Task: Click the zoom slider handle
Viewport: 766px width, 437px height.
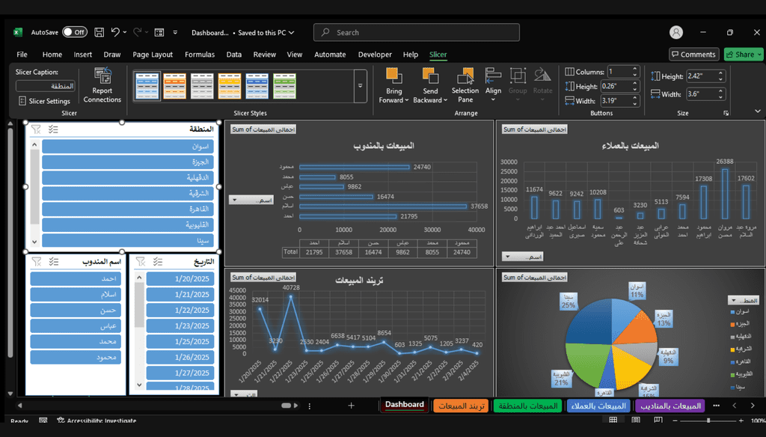Action: tap(708, 421)
